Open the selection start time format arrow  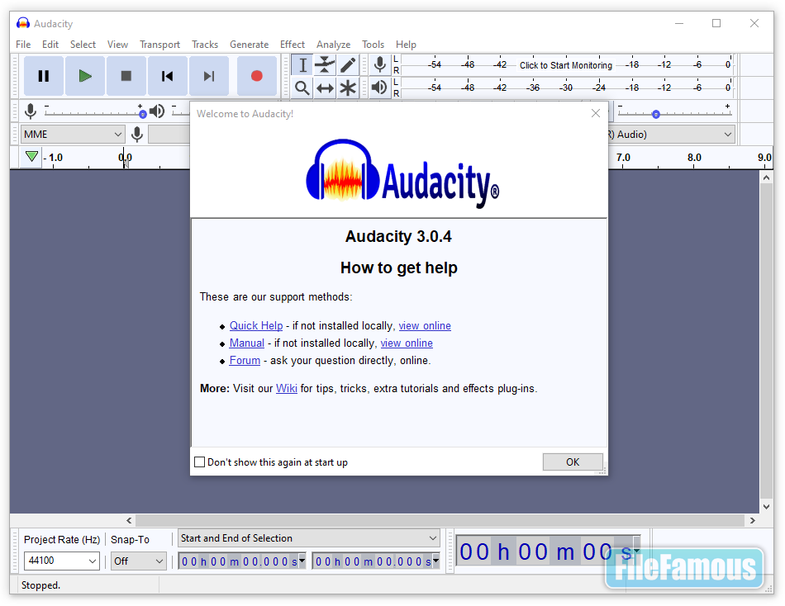302,561
